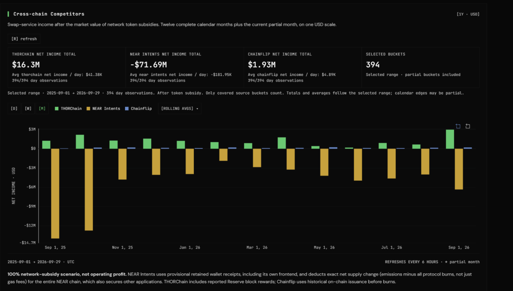Click the $0 y-axis label

[33, 149]
